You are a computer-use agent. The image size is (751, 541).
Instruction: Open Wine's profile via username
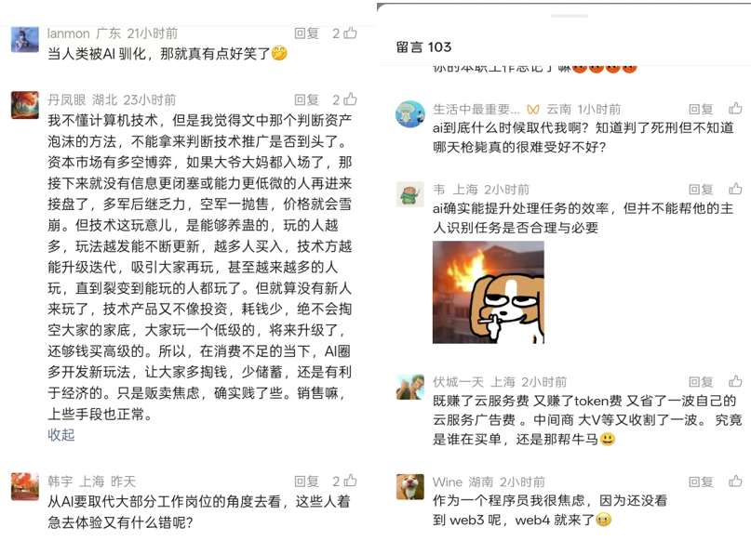click(448, 482)
